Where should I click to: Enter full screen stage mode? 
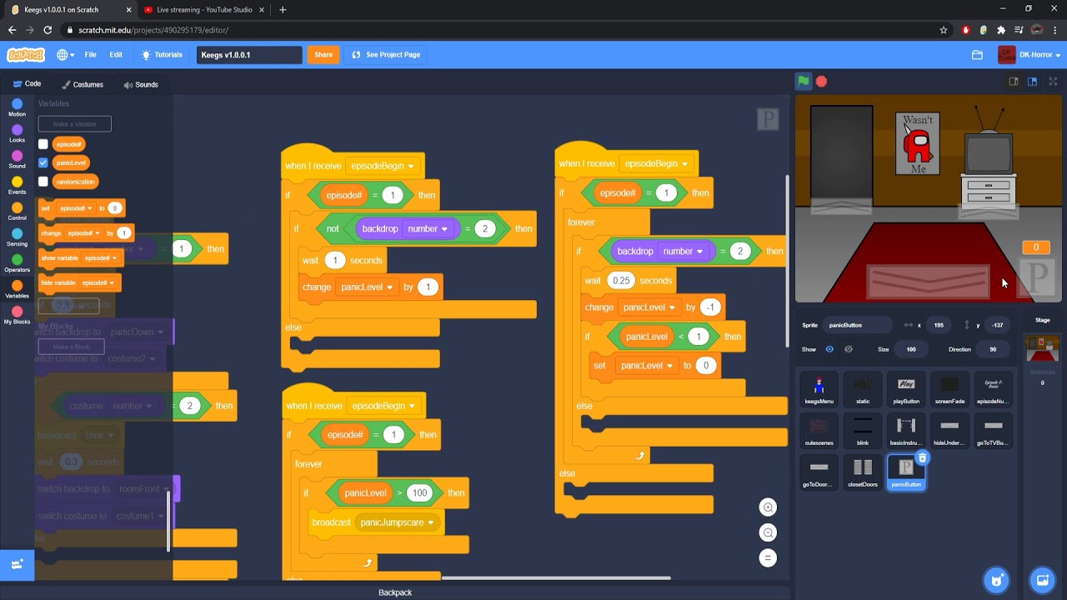click(x=1052, y=81)
